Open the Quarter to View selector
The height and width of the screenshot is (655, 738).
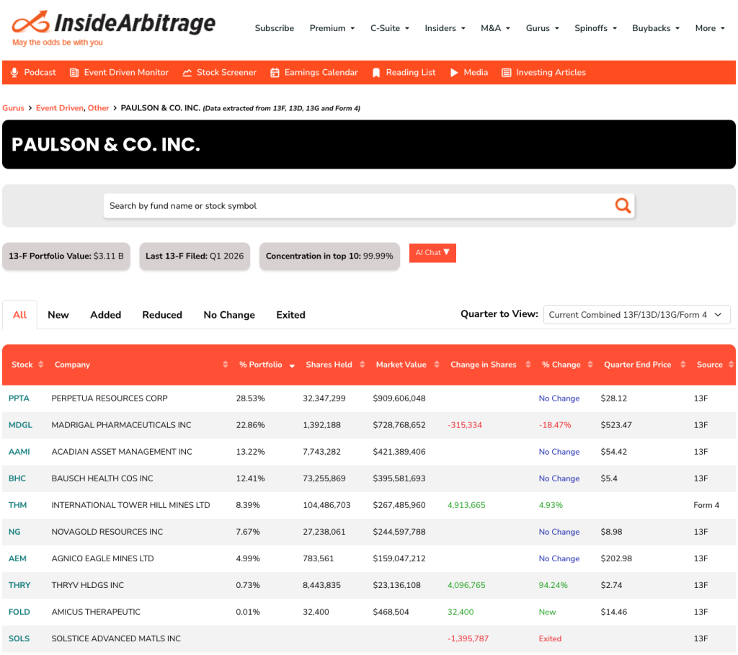[636, 315]
